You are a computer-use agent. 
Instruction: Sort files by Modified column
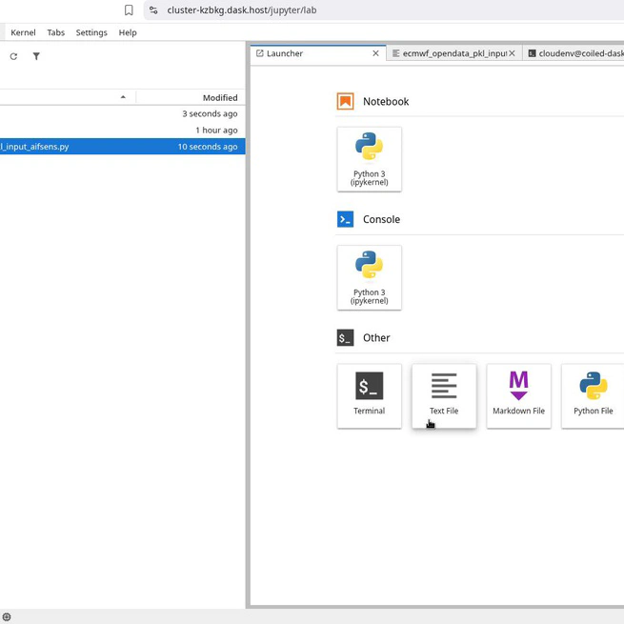coord(219,97)
